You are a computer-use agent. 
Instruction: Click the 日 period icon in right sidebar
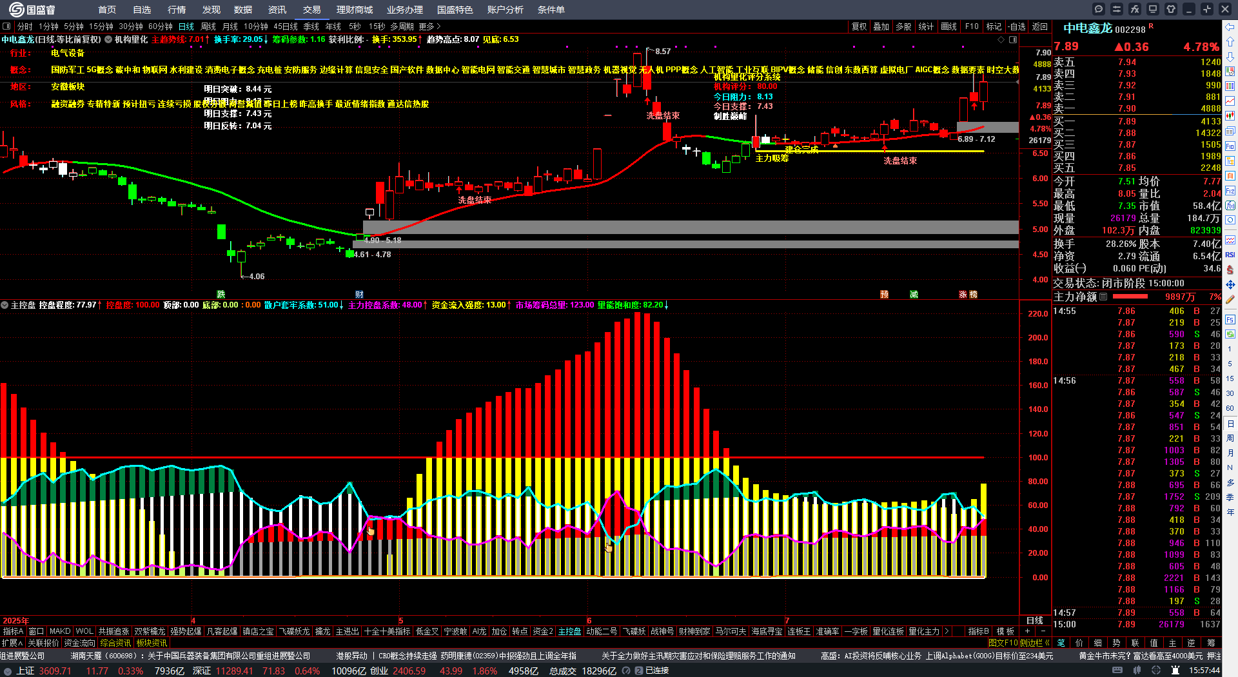click(x=1230, y=424)
